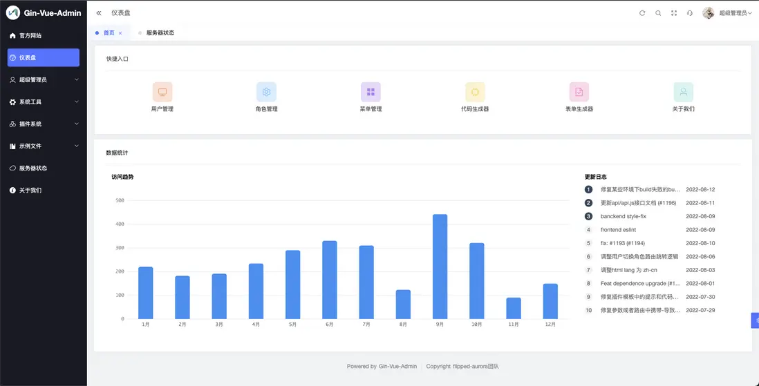Image resolution: width=759 pixels, height=386 pixels.
Task: Select 仪表盘 in the sidebar
Action: coord(44,57)
